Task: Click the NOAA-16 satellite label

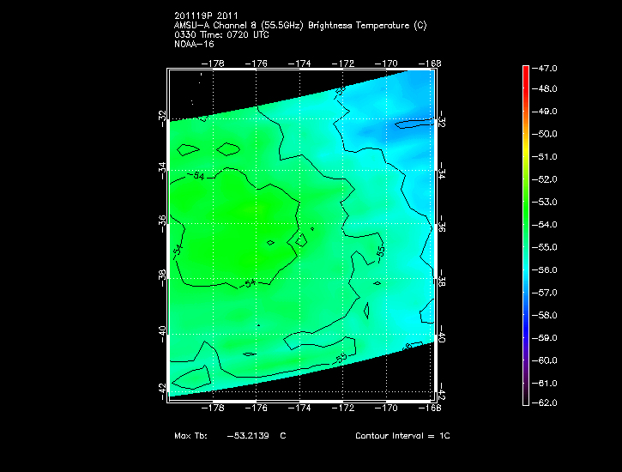Action: click(x=192, y=44)
